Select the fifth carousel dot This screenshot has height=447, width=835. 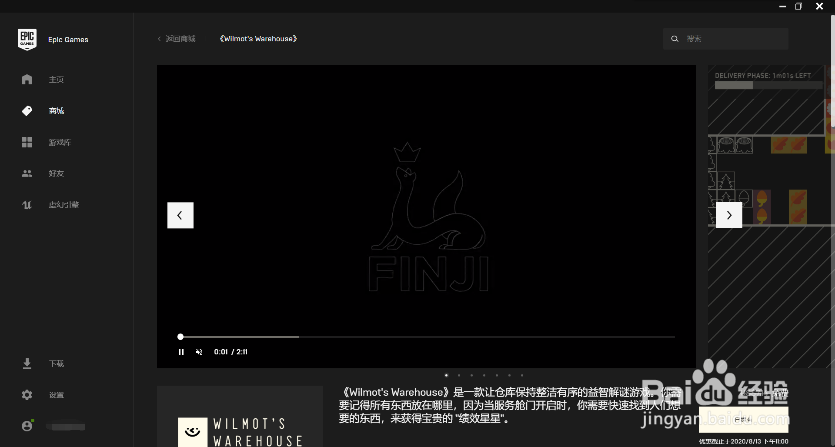(x=497, y=375)
